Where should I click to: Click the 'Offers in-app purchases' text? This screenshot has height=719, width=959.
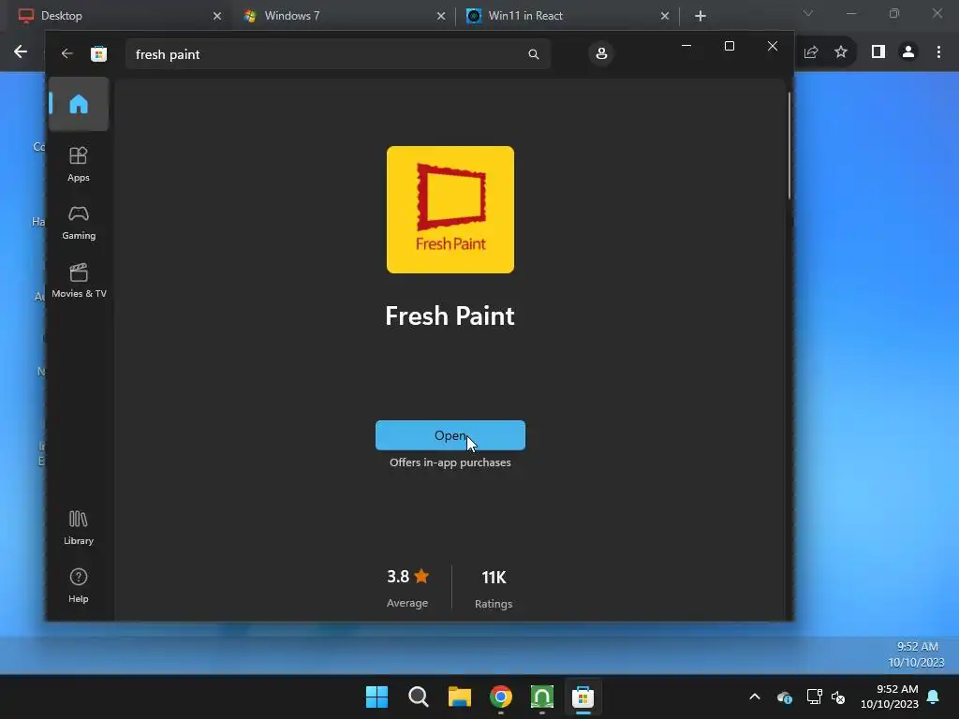click(450, 462)
